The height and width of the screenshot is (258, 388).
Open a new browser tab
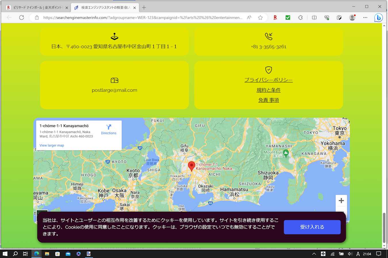(x=144, y=7)
